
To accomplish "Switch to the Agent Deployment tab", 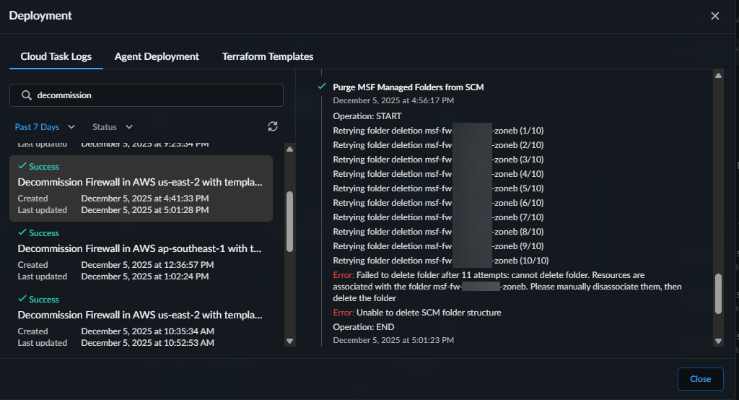I will pyautogui.click(x=157, y=56).
